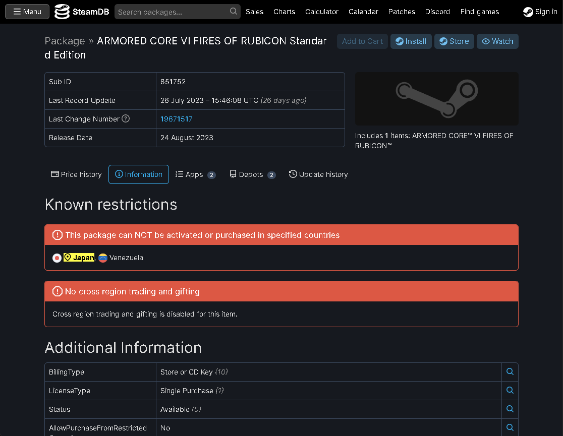Open the Calendar page

coord(363,12)
